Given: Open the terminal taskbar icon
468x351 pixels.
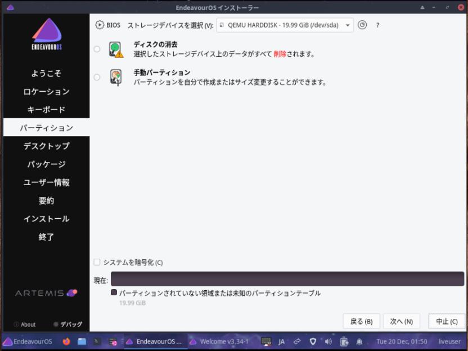Looking at the screenshot, I should point(97,341).
